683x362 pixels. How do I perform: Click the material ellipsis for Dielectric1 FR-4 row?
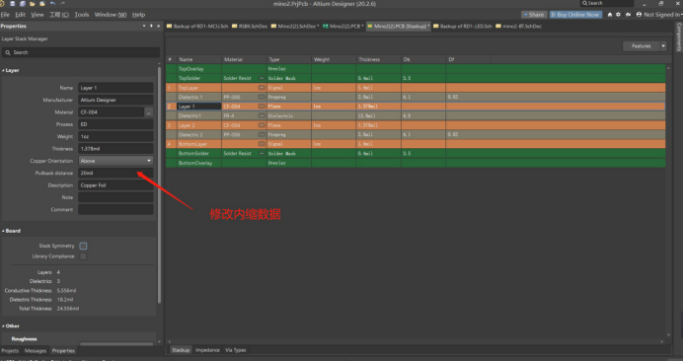tap(262, 115)
